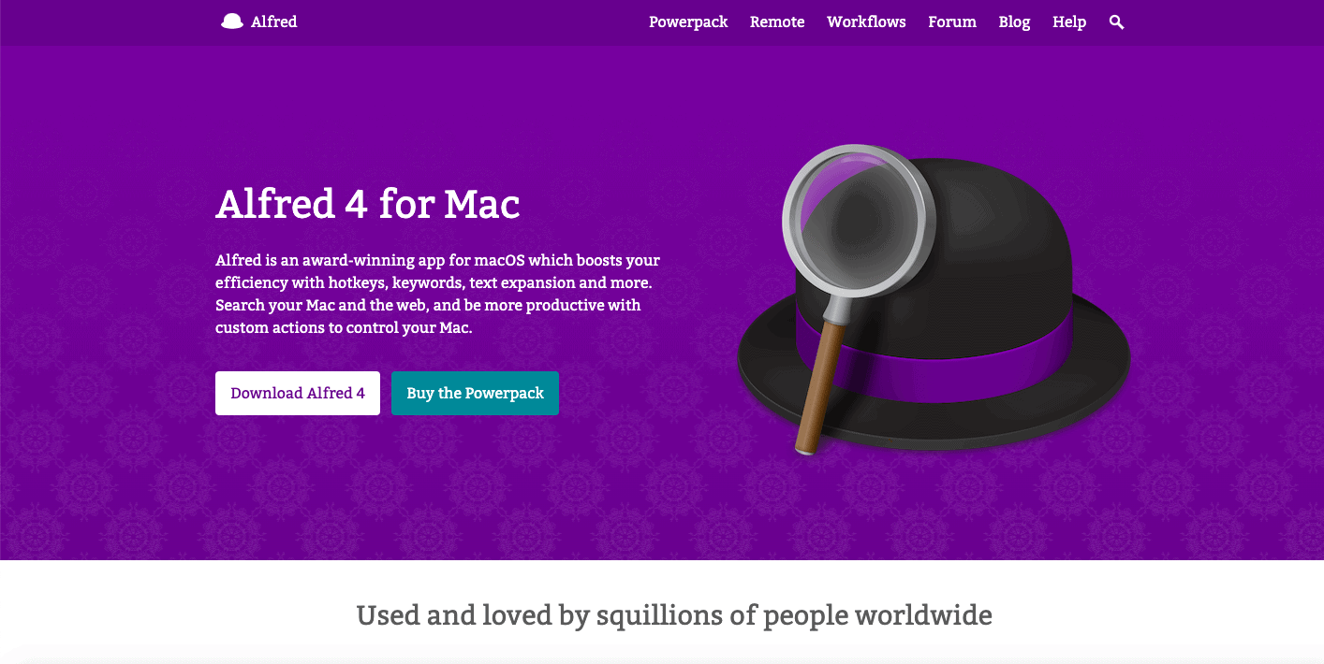
Task: Click the Buy the Powerpack button
Action: point(475,393)
